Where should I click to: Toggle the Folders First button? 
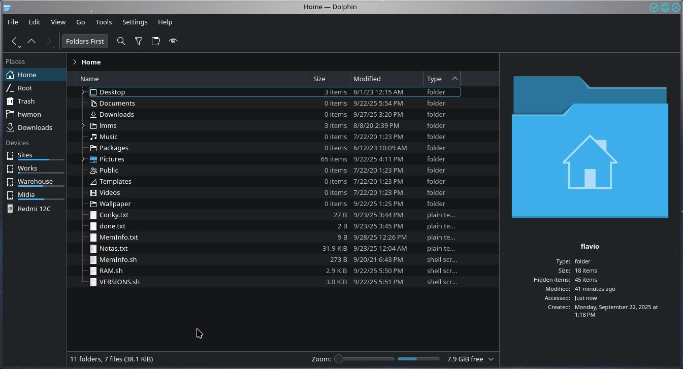(85, 41)
